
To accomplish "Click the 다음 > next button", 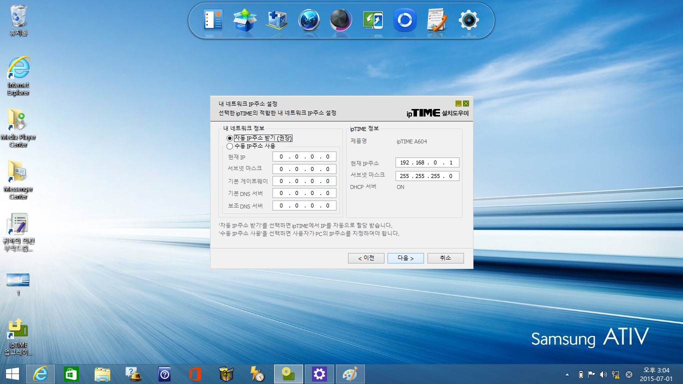I will pos(405,258).
